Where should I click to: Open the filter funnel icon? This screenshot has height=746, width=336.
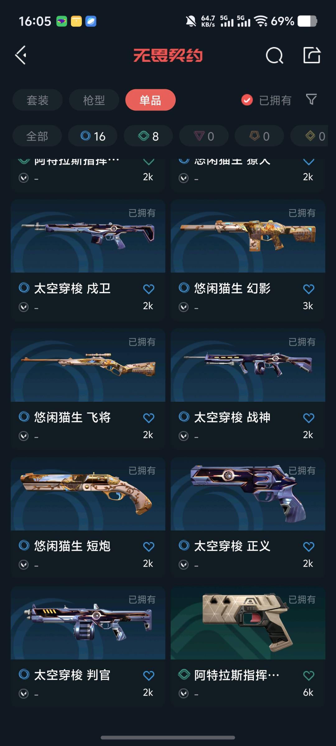311,99
